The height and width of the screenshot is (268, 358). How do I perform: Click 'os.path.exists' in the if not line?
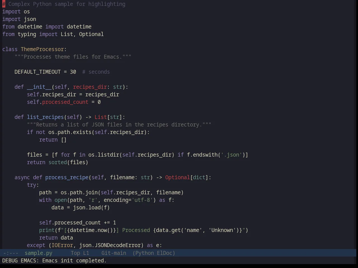click(70, 132)
